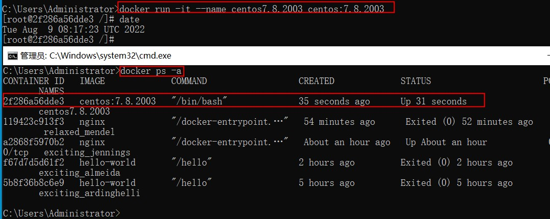550x219 pixels.
Task: Click the CONTAINER ID column header
Action: [x=34, y=81]
